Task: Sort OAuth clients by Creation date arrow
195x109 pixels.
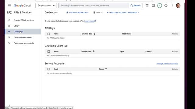Action: [x=94, y=51]
